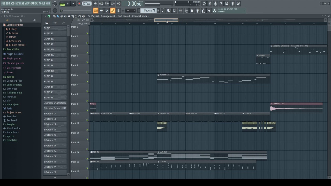This screenshot has width=331, height=186.
Task: Open the plugin picker plug icon
Action: tap(198, 11)
